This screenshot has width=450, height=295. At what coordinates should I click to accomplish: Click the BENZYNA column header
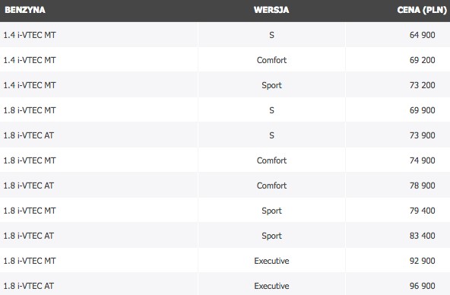coord(25,10)
